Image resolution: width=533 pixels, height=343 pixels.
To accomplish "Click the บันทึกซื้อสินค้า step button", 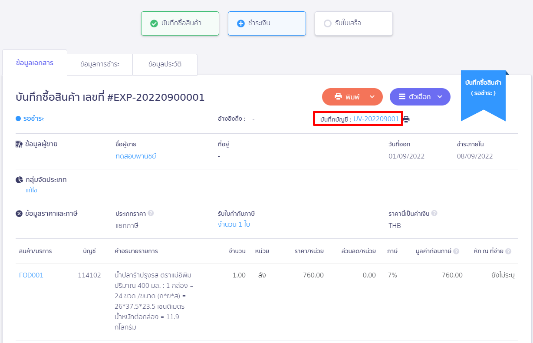I will click(x=180, y=23).
